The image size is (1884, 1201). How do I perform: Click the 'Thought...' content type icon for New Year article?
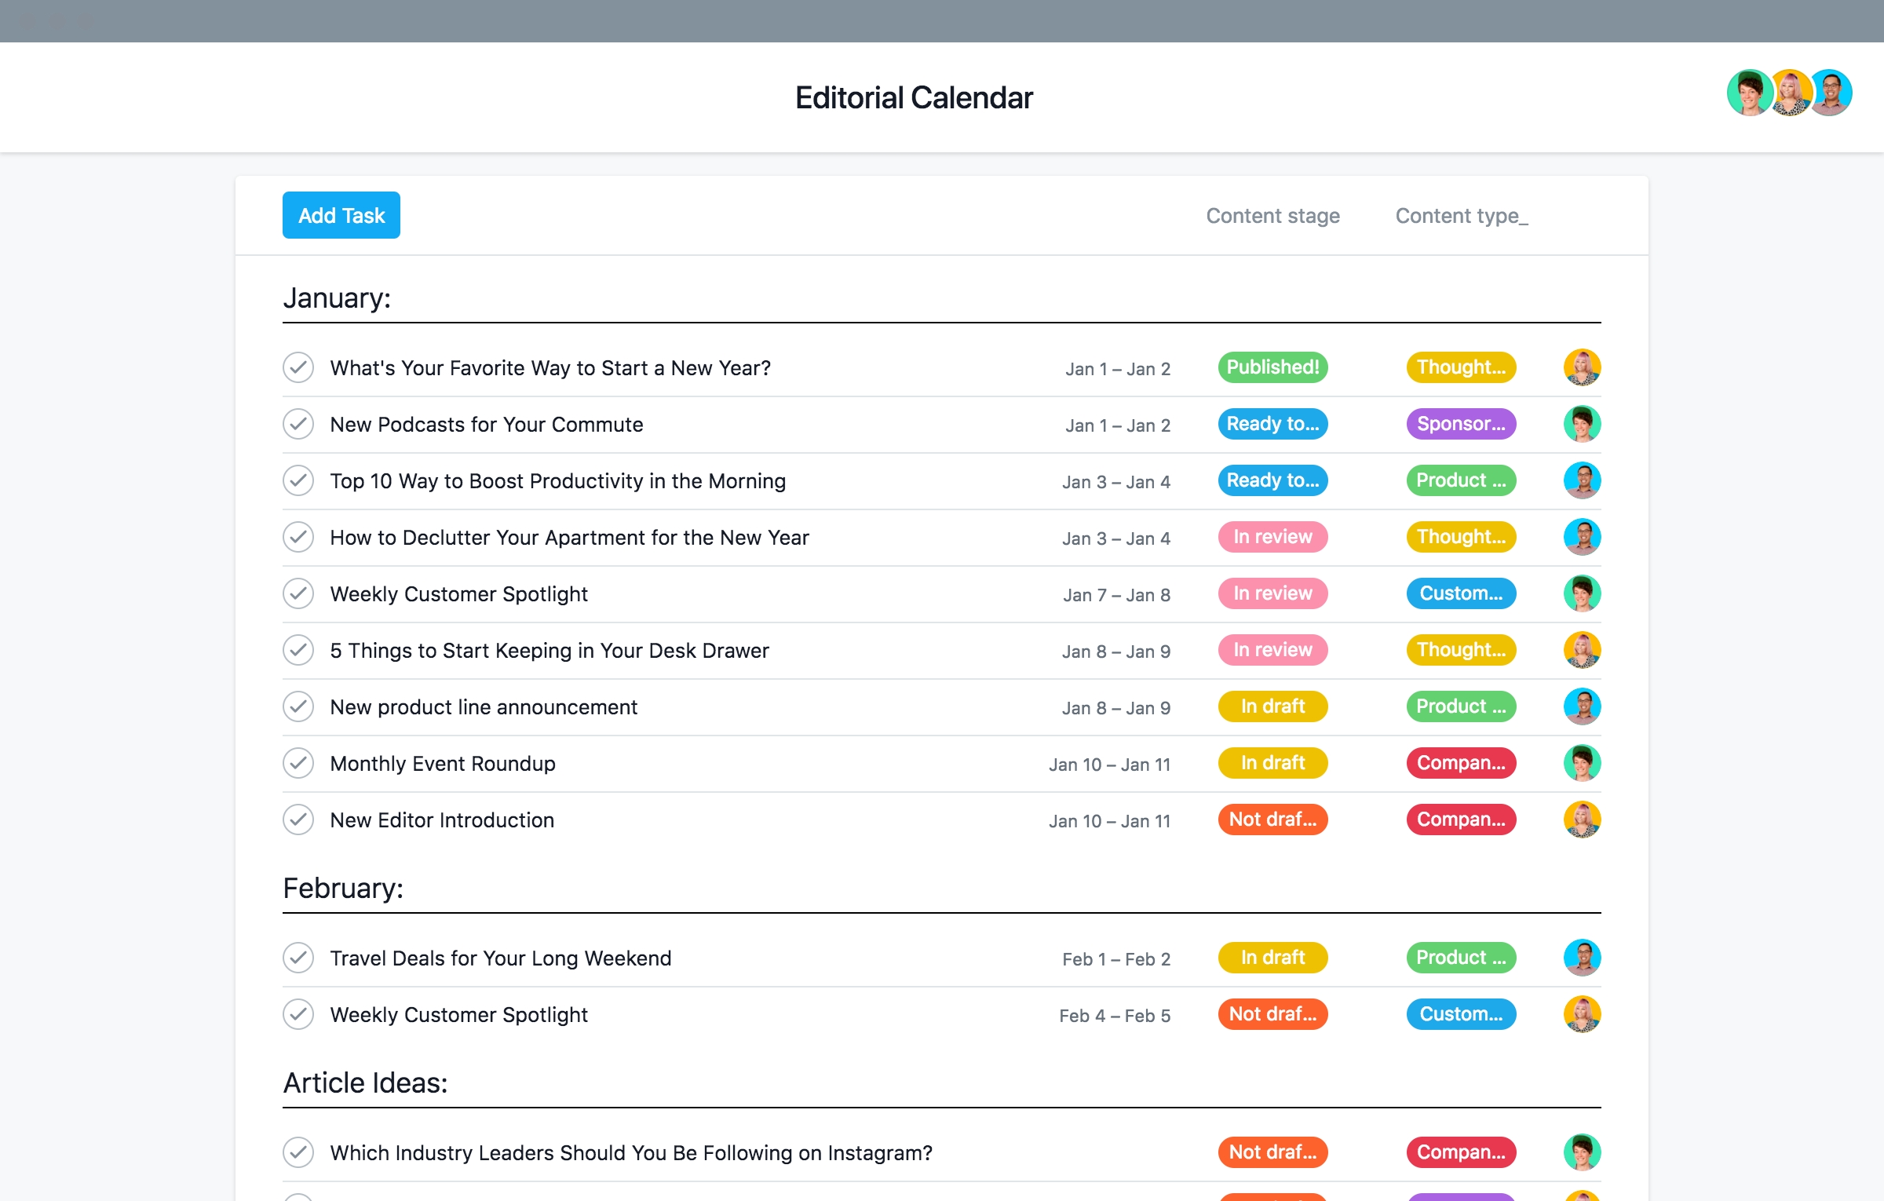click(1459, 367)
